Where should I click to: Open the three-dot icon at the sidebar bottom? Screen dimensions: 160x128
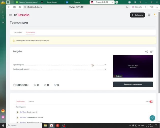[3, 121]
